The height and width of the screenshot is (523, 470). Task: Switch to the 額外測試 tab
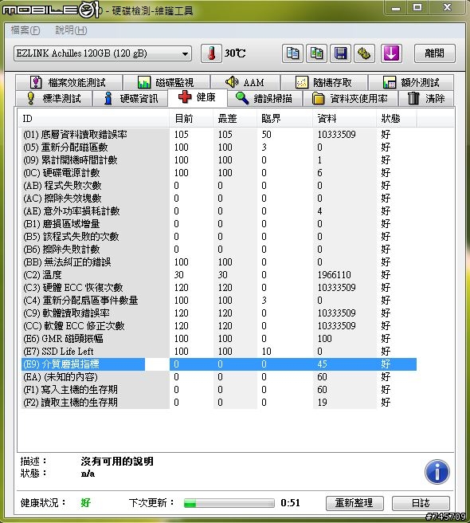(411, 82)
